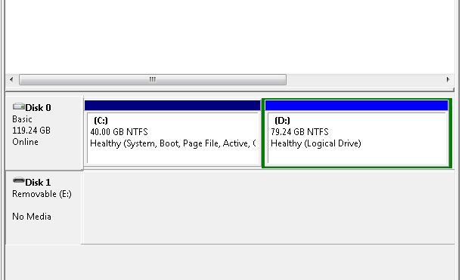Click the right scroll arrow of horizontal scrollbar
This screenshot has width=462, height=280.
coord(448,79)
